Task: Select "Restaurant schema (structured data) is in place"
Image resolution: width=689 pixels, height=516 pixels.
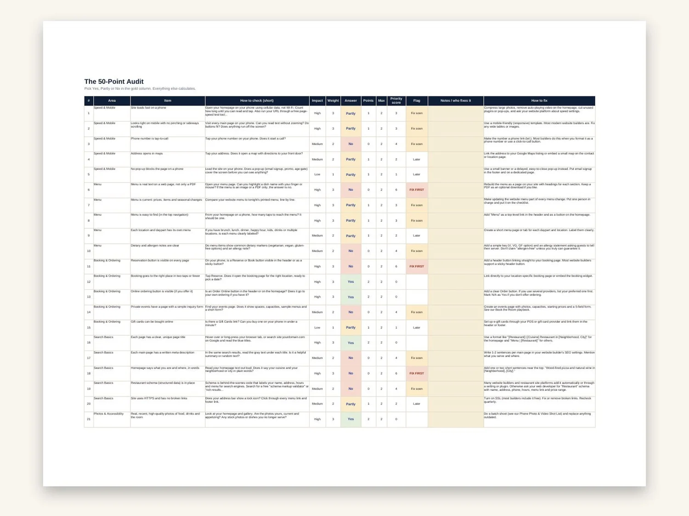Action: coord(163,383)
